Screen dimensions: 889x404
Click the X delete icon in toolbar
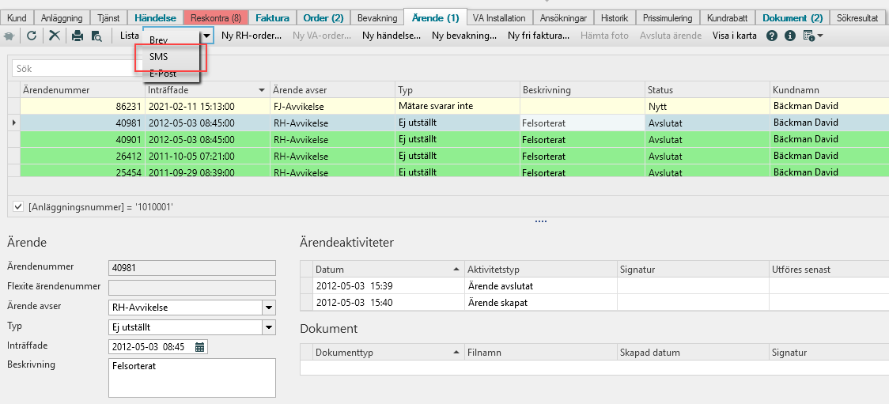click(55, 36)
